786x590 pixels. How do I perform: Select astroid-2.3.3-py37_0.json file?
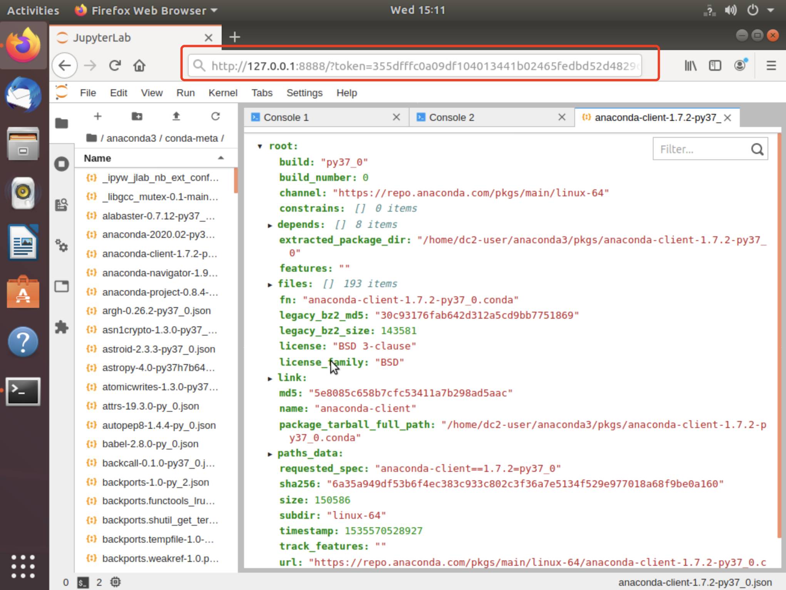[x=156, y=349]
